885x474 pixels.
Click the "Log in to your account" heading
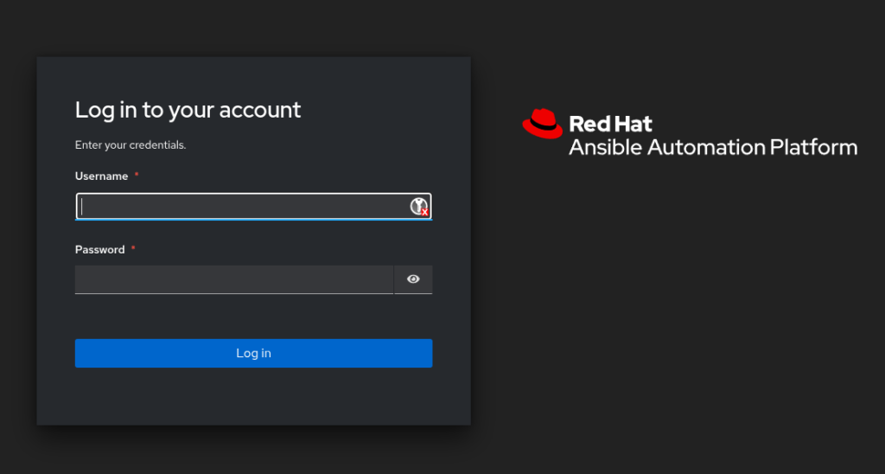(x=188, y=110)
